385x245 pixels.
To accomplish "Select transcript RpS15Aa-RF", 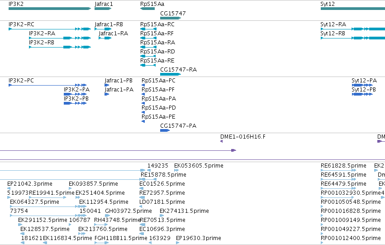I will point(148,38).
